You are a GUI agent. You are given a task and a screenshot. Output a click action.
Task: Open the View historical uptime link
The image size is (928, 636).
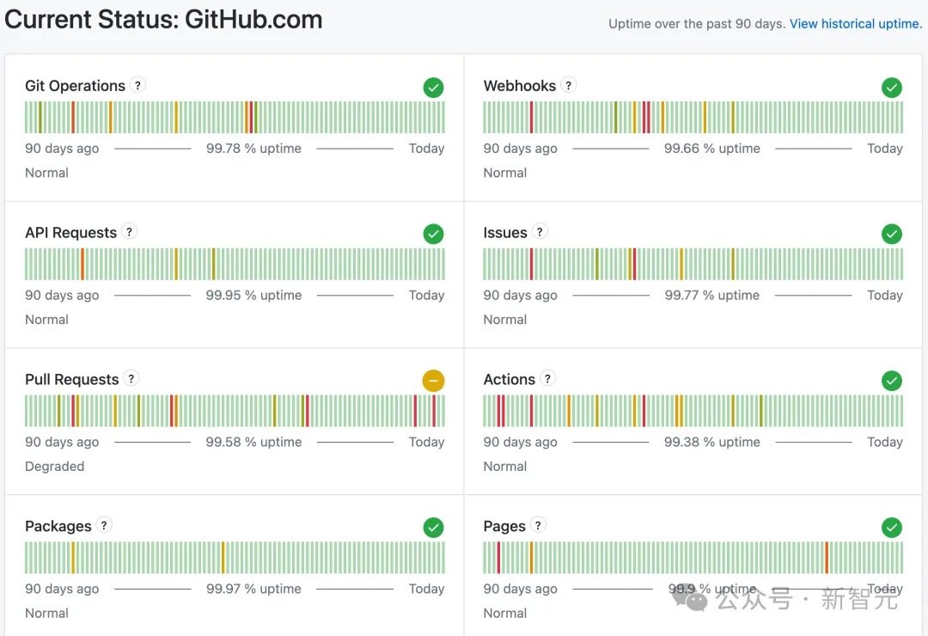point(855,24)
